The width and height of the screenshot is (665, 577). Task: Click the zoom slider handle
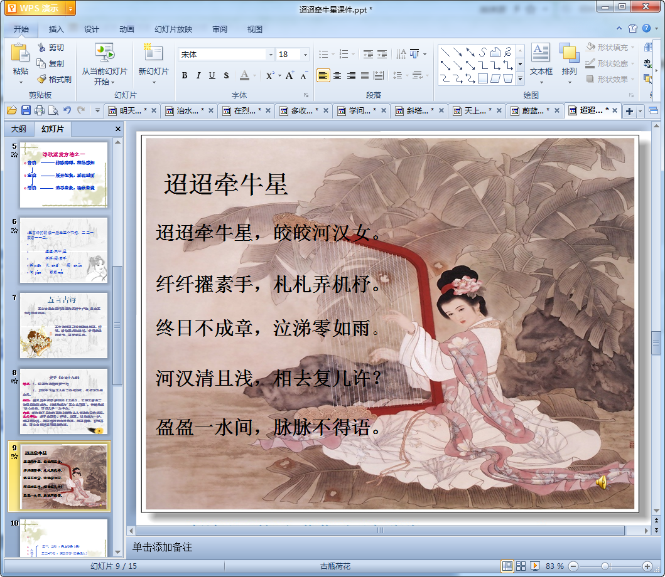coord(605,566)
